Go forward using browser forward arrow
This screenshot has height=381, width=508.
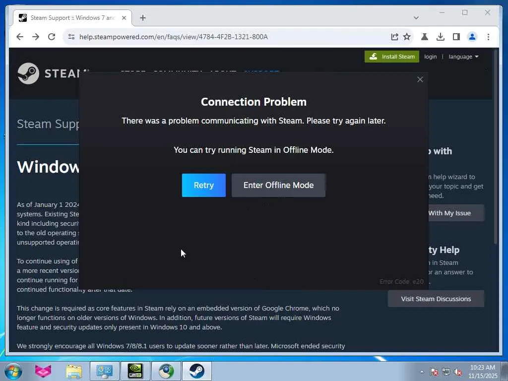36,37
